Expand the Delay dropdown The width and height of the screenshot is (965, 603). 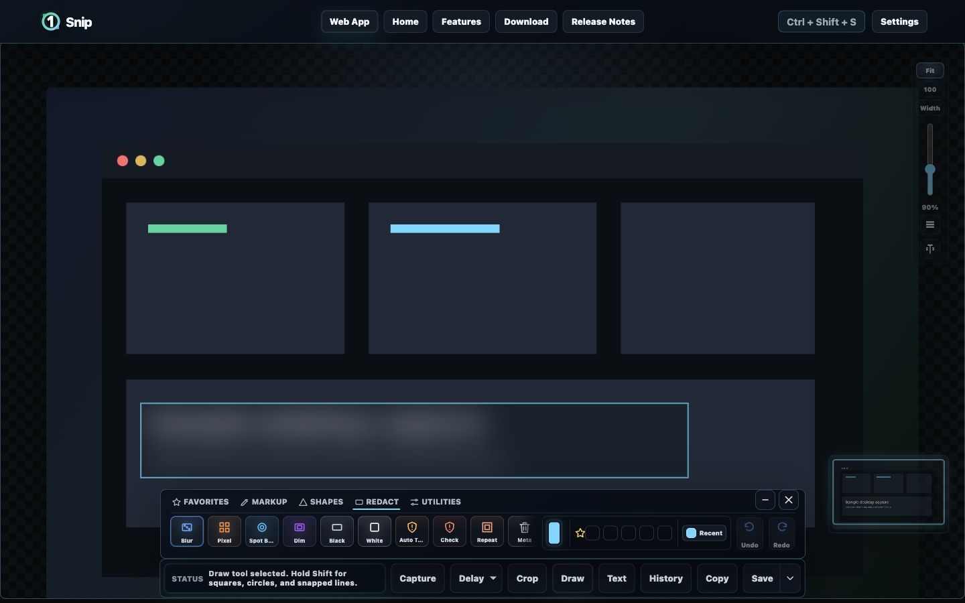476,578
